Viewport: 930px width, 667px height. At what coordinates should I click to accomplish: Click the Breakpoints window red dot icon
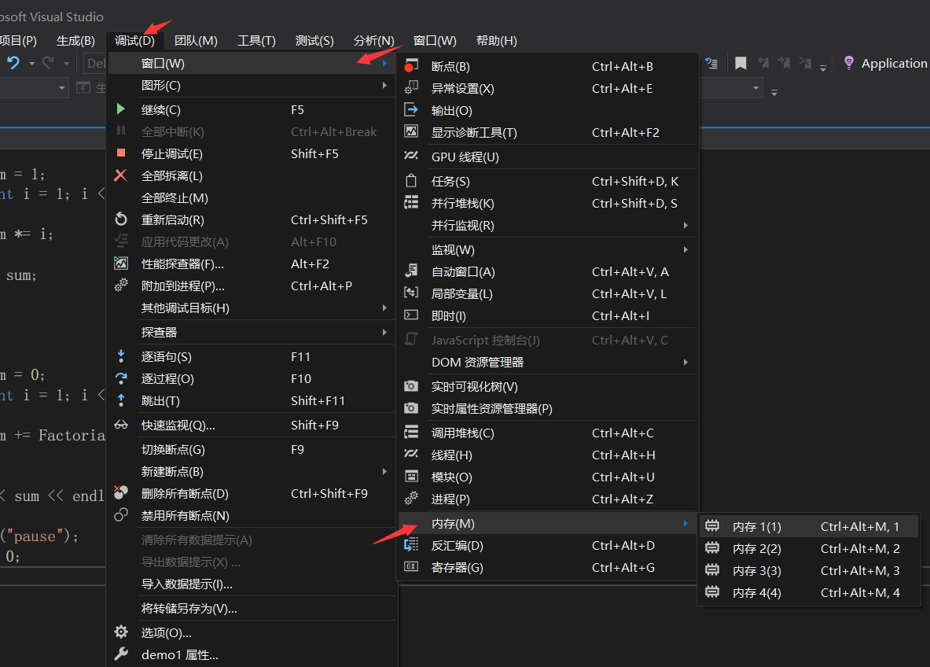point(411,66)
